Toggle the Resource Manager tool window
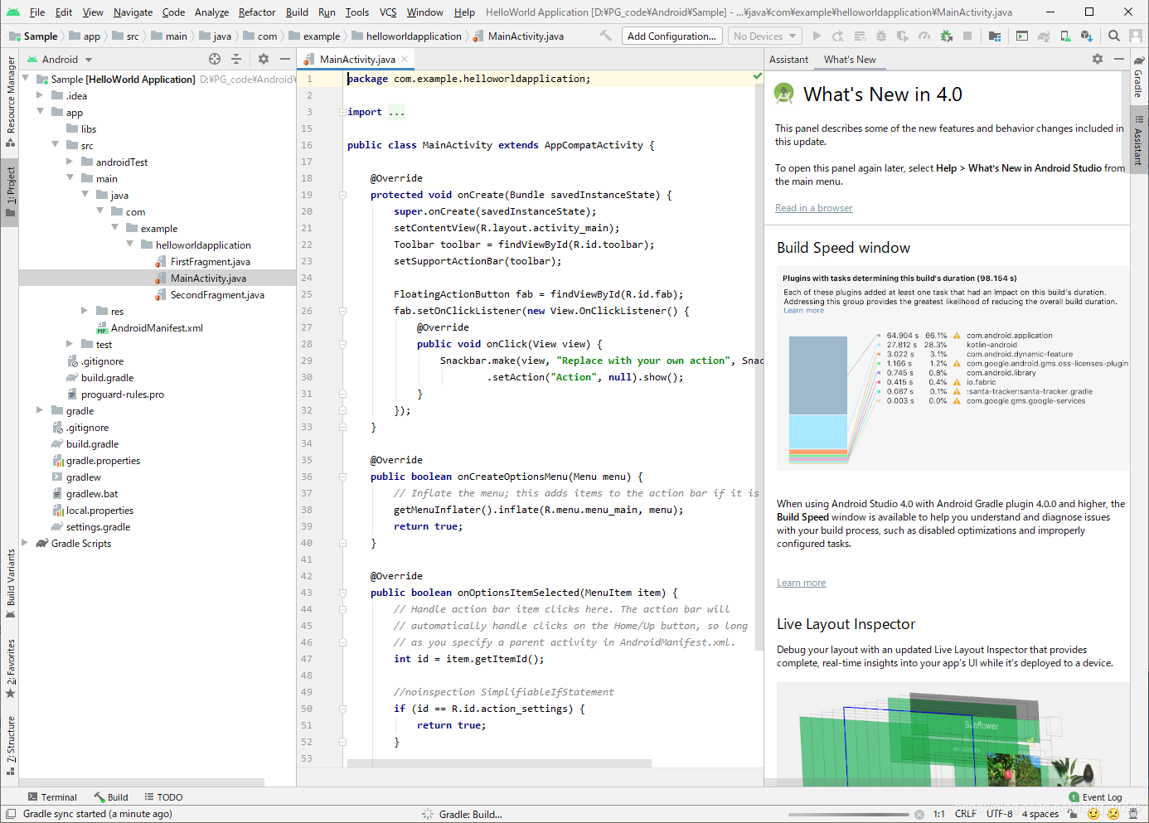 click(x=10, y=101)
